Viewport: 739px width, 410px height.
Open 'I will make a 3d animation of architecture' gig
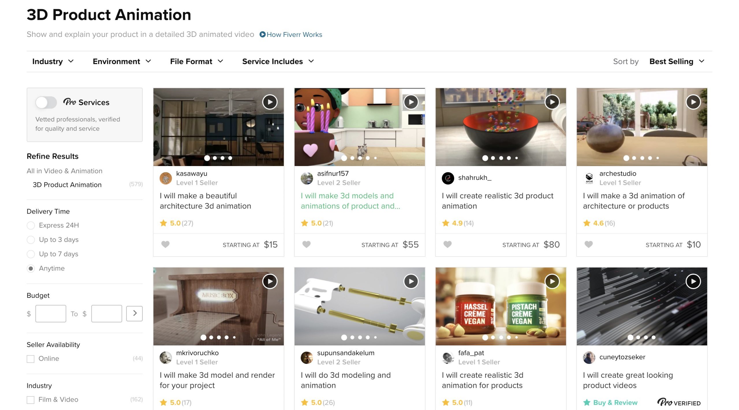634,201
